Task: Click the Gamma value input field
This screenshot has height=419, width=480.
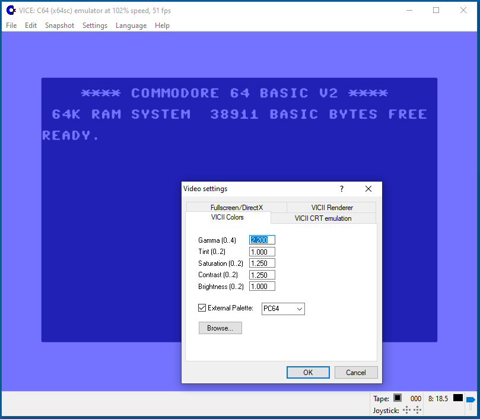Action: (x=262, y=240)
